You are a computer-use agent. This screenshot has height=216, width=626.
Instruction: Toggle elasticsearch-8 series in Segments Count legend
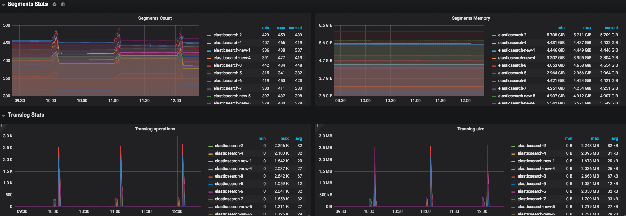click(x=228, y=65)
